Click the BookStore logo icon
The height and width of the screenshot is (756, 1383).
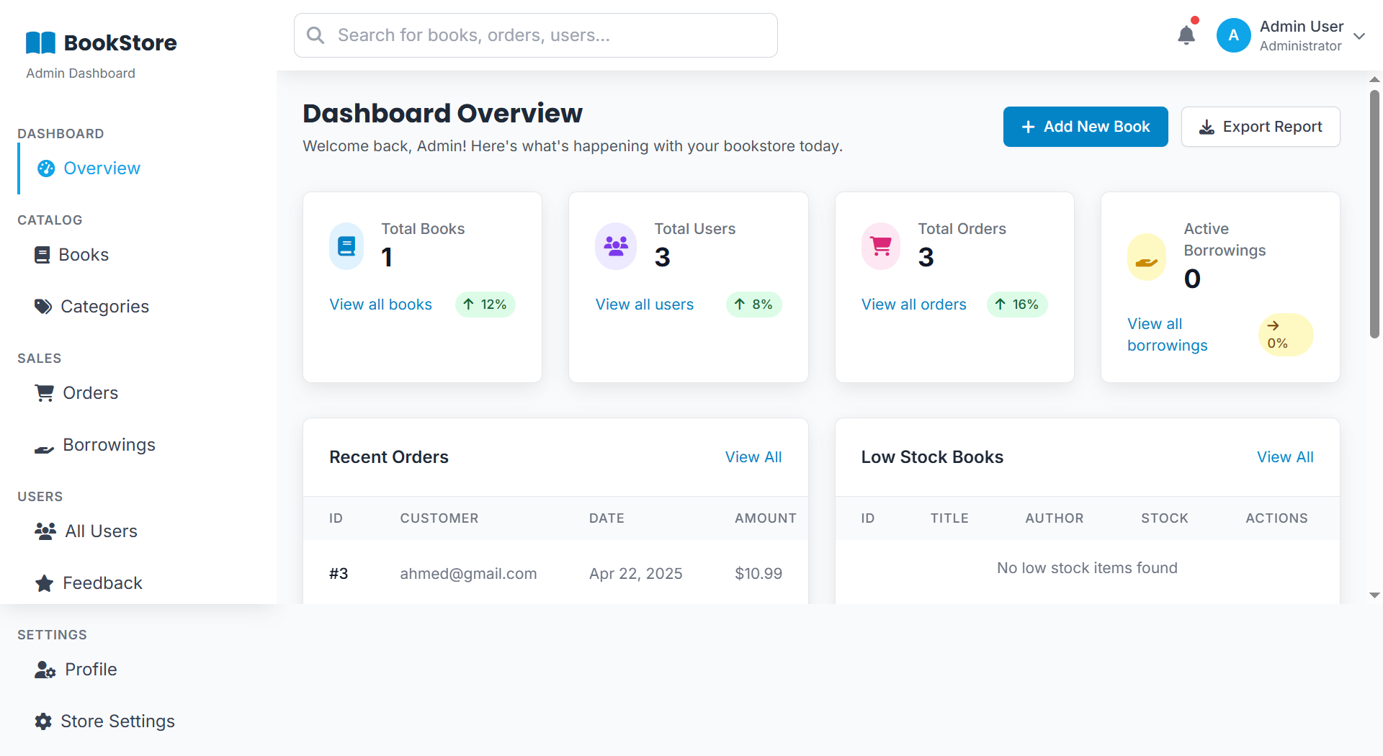(x=40, y=42)
